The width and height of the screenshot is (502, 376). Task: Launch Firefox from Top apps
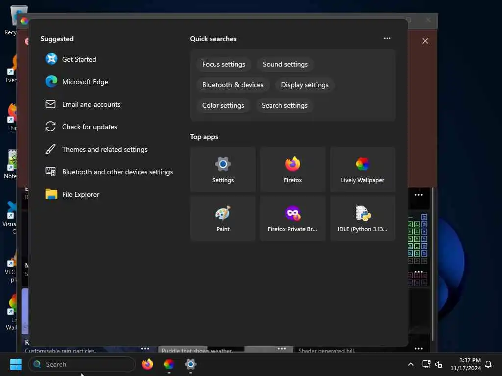(293, 169)
